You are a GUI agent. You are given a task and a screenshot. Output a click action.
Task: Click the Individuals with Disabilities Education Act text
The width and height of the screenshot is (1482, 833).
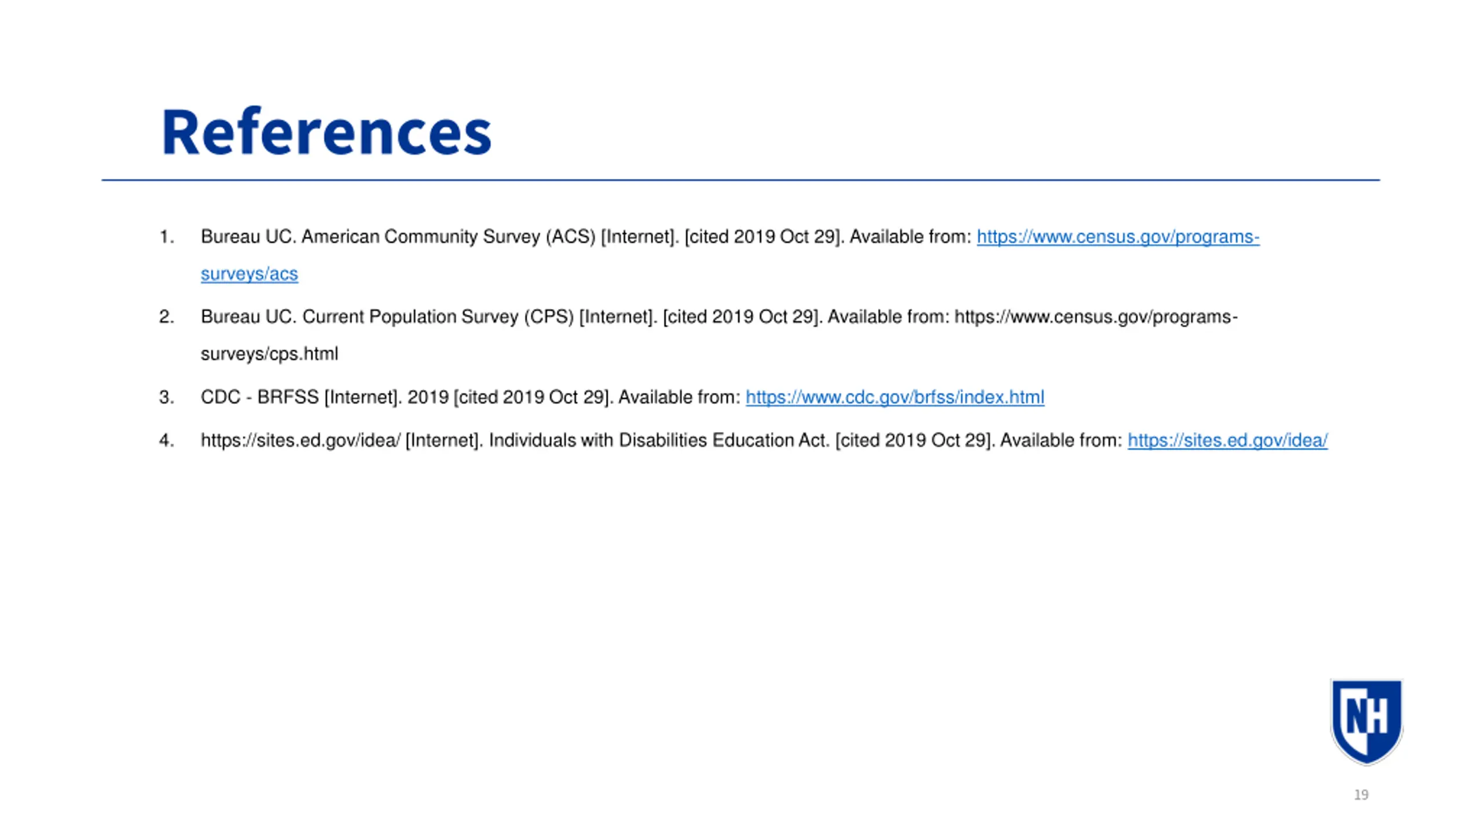tap(659, 441)
